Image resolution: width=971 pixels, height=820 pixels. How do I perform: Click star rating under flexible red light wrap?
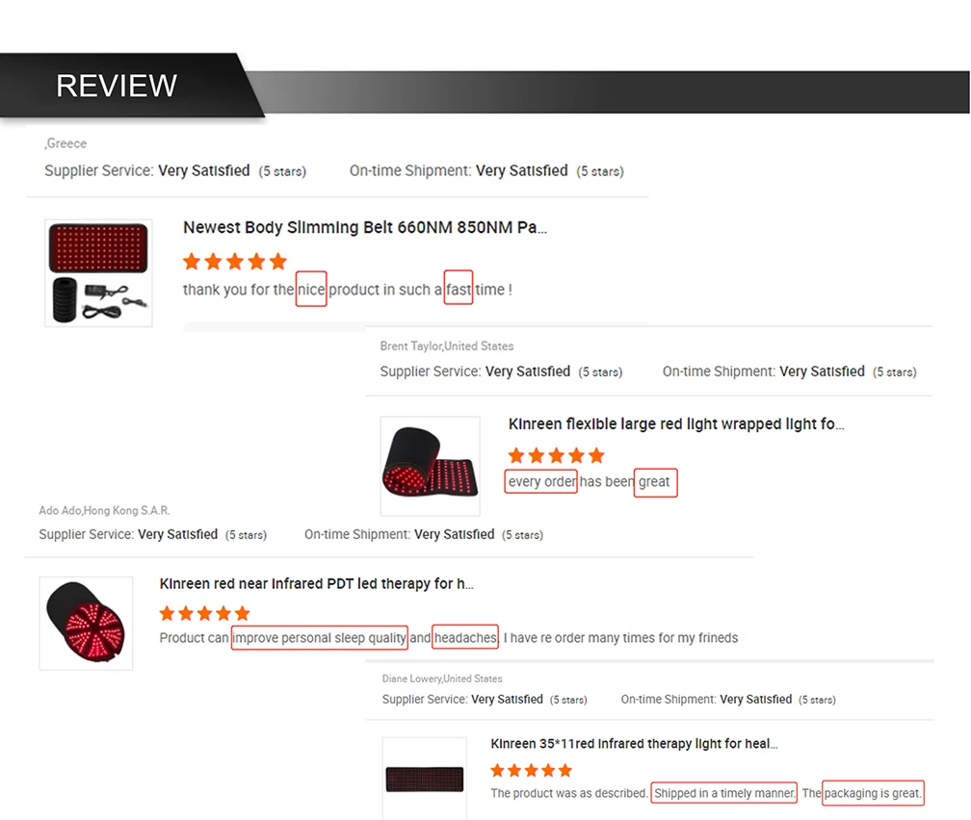(x=556, y=456)
